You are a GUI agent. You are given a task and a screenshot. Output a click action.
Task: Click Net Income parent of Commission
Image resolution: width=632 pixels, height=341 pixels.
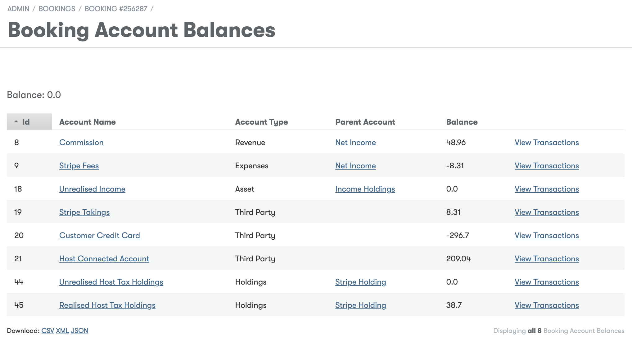pos(355,142)
